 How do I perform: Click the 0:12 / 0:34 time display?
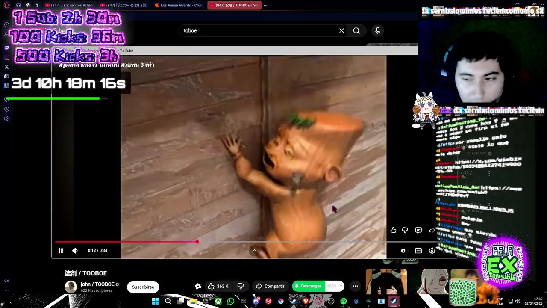[97, 251]
